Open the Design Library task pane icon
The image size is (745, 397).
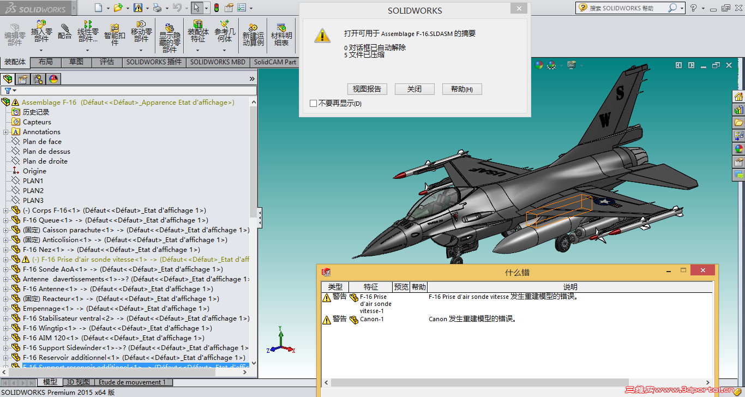pos(739,110)
